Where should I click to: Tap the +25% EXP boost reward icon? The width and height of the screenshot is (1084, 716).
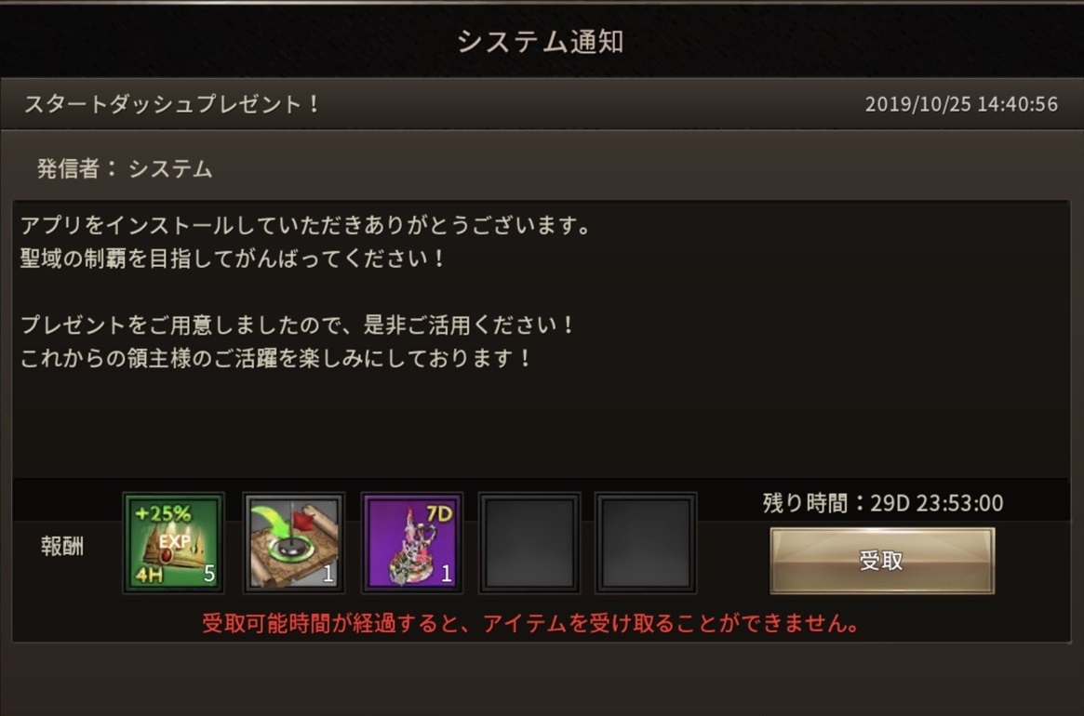click(x=173, y=543)
